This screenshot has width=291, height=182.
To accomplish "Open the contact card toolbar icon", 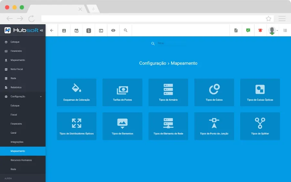I will [64, 31].
